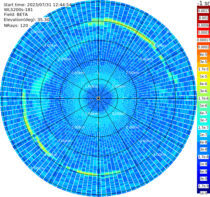Image resolution: width=210 pixels, height=197 pixels.
Task: Click the NRays: 120 label
Action: [16, 25]
